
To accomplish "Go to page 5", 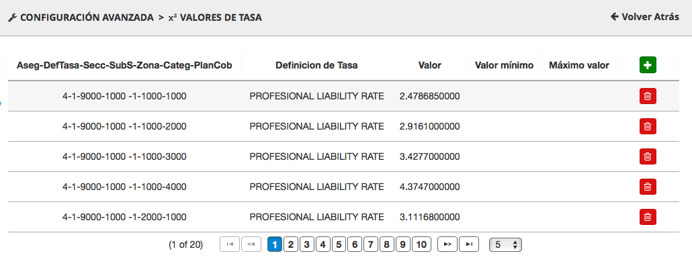I will [x=339, y=244].
